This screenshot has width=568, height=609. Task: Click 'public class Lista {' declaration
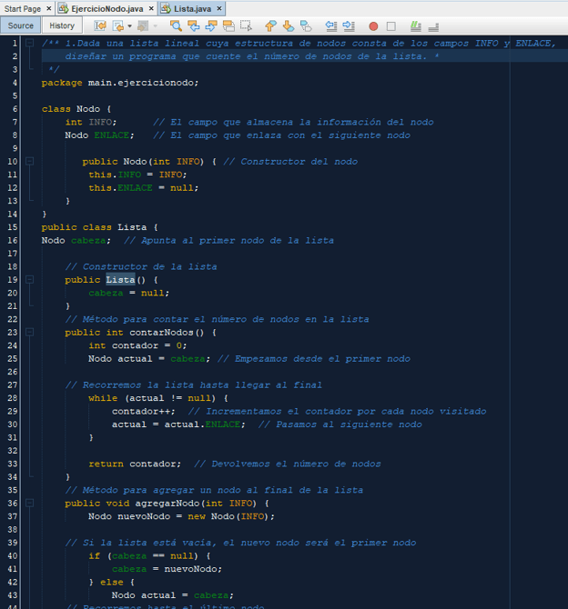[x=99, y=227]
